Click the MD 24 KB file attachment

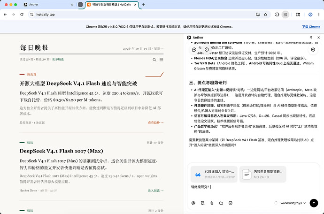pos(262,174)
